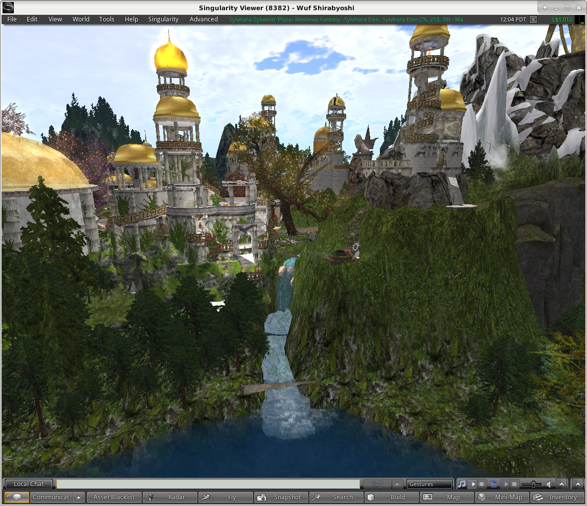Viewport: 587px width, 506px height.
Task: Stop the music stream
Action: [x=482, y=484]
